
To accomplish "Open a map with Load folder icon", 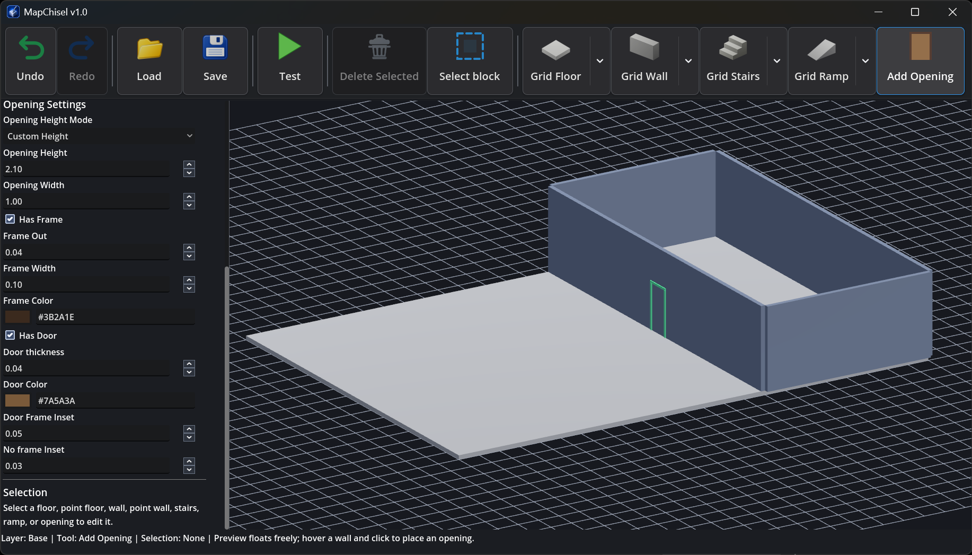I will tap(149, 48).
